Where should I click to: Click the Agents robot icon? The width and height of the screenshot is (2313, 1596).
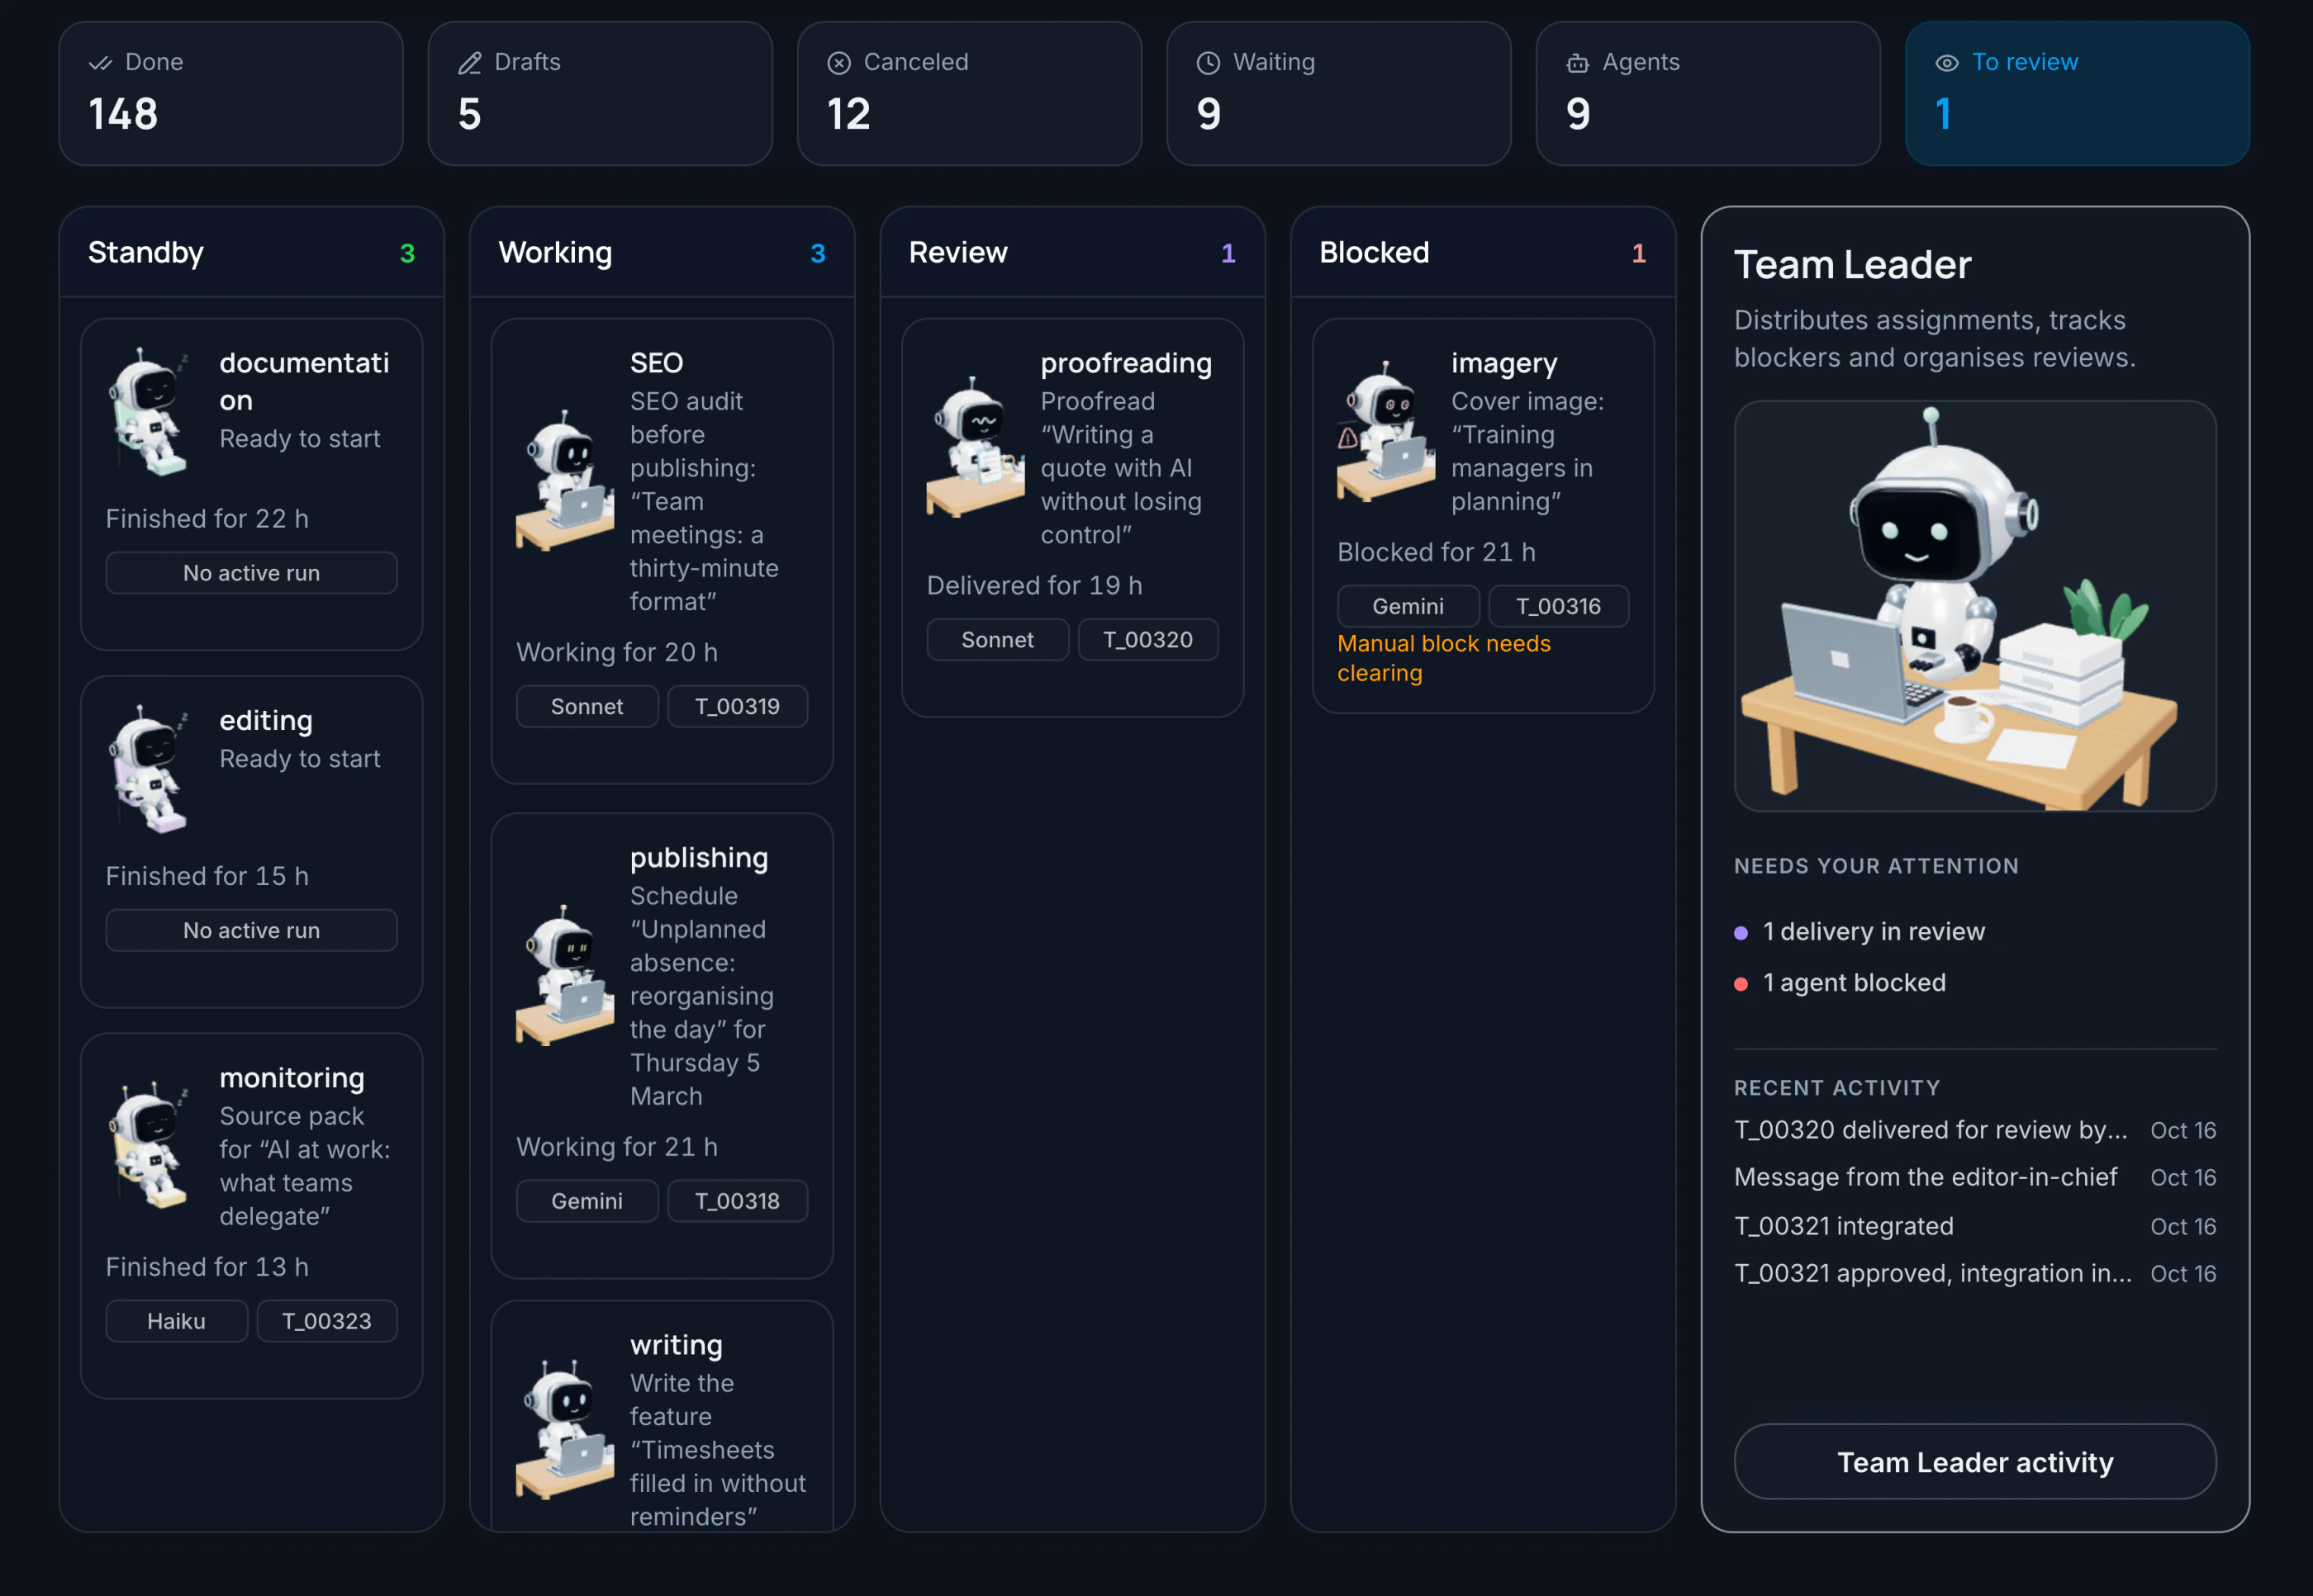(1578, 63)
